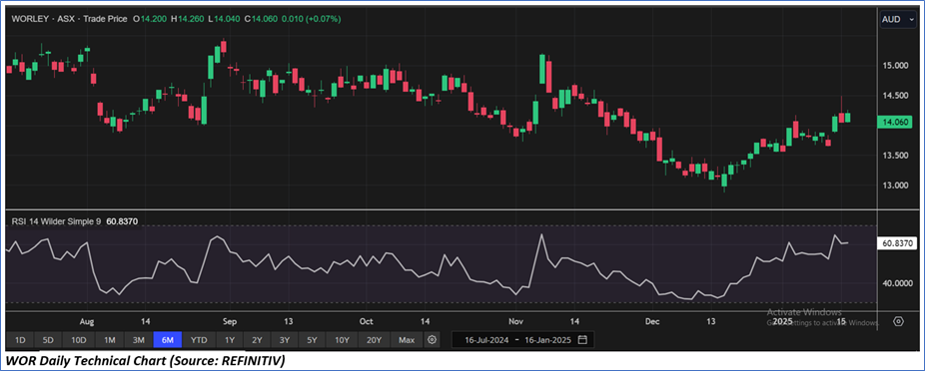Click the 14.500 price axis label
Screen dimensions: 925x371
(x=895, y=96)
